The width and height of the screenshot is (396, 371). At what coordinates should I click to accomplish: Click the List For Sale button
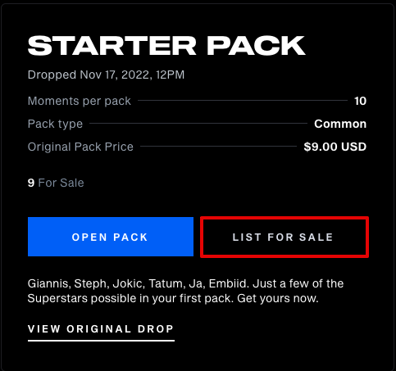pos(284,237)
